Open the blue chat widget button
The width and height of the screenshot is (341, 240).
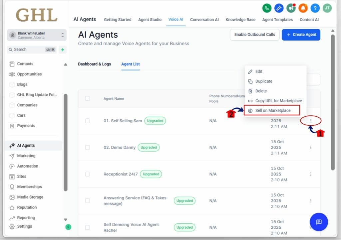319,222
